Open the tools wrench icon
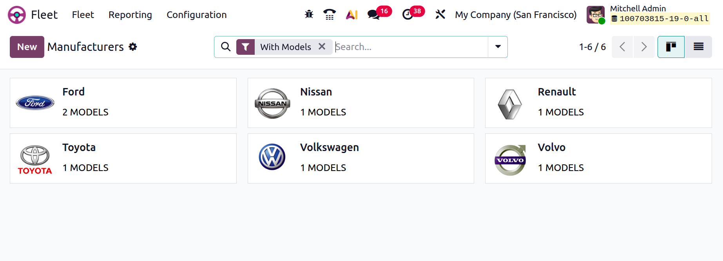Viewport: 723px width, 261px height. [x=440, y=14]
